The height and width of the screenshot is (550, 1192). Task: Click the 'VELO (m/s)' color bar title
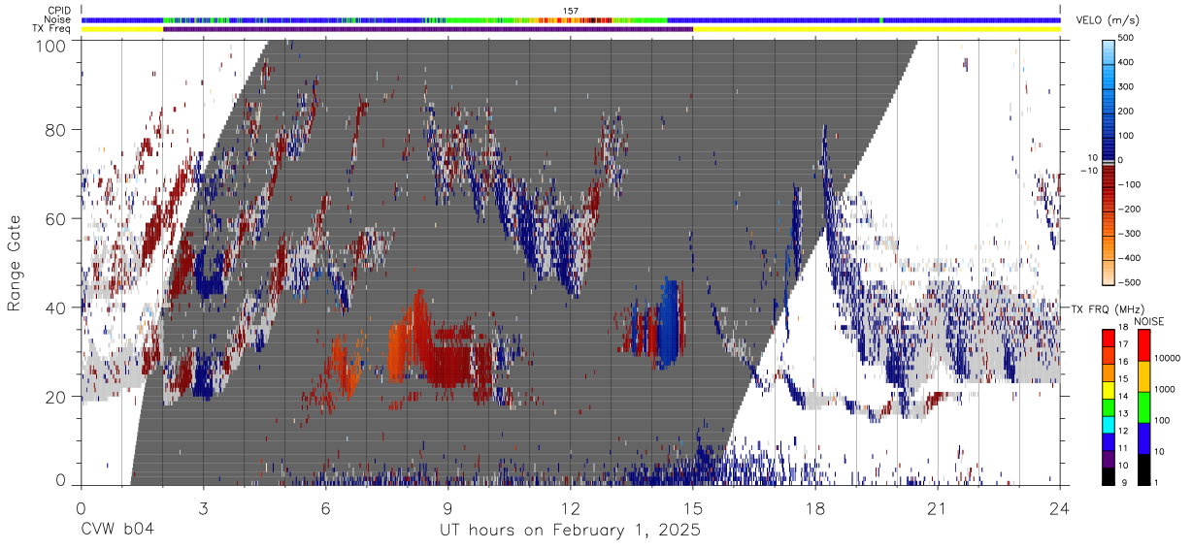(1109, 21)
